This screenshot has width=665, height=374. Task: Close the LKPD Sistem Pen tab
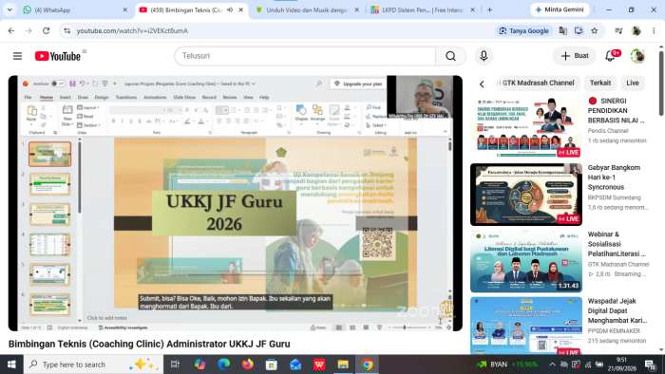472,9
